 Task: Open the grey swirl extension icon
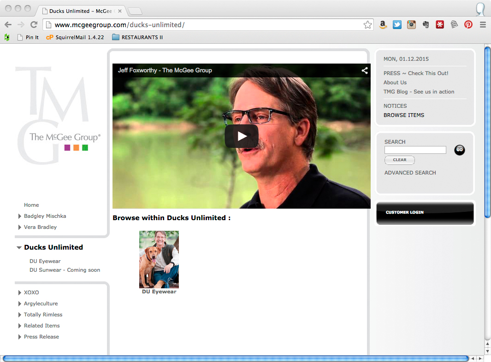coord(454,25)
